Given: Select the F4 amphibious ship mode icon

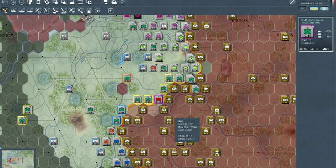Looking at the screenshot, I should (x=30, y=10).
